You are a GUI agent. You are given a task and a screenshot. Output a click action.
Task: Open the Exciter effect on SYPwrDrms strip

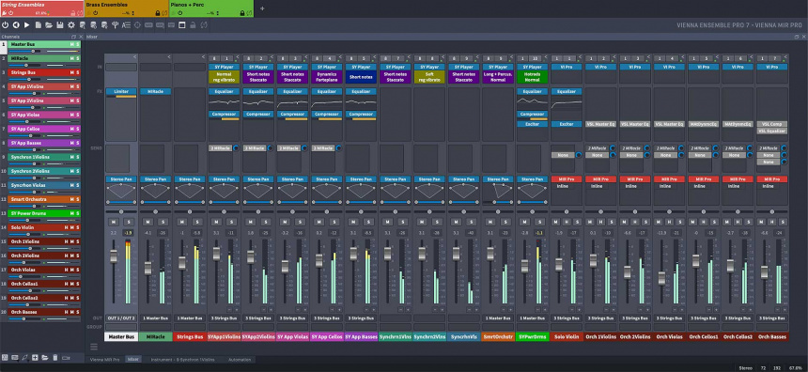pyautogui.click(x=533, y=124)
